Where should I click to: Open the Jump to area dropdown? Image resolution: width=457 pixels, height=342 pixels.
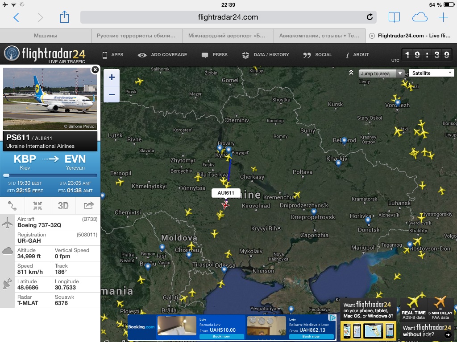(x=381, y=73)
